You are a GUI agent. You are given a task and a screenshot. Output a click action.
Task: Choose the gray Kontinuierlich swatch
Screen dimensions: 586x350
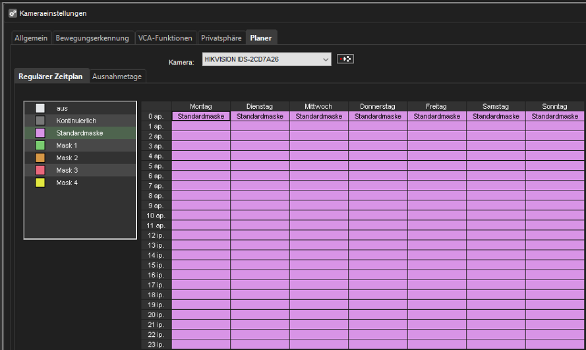(40, 121)
